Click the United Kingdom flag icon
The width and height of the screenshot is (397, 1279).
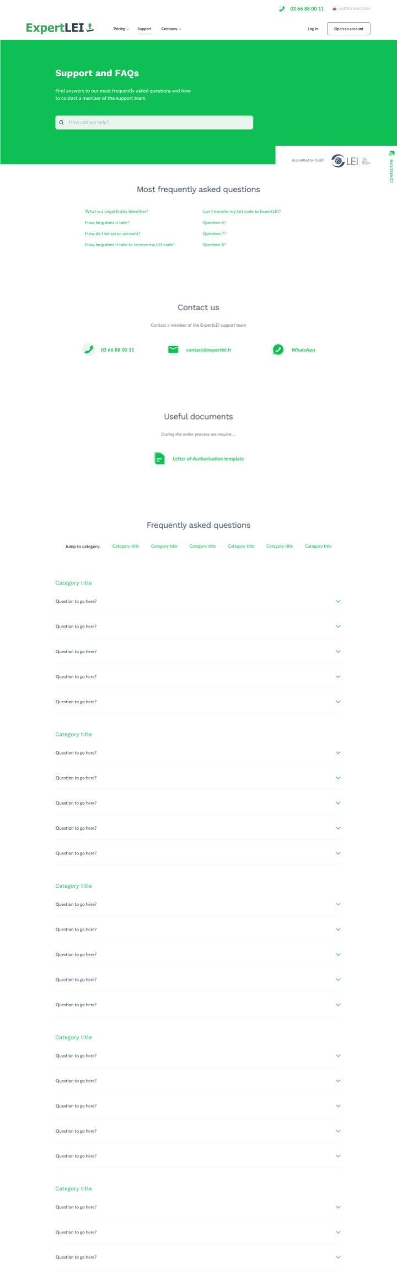pos(334,9)
